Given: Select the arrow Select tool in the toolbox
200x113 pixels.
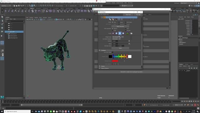Looking at the screenshot, I should click(x=2, y=17).
